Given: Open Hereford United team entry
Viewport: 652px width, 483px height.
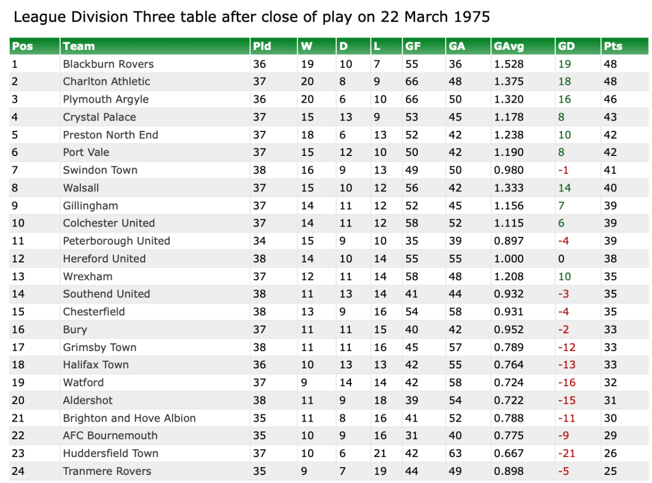Looking at the screenshot, I should [104, 259].
